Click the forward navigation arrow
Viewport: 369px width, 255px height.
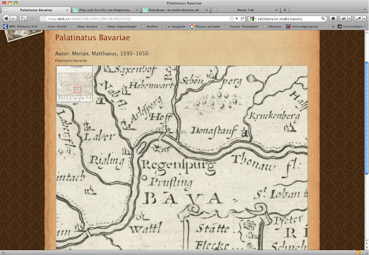[x=14, y=18]
